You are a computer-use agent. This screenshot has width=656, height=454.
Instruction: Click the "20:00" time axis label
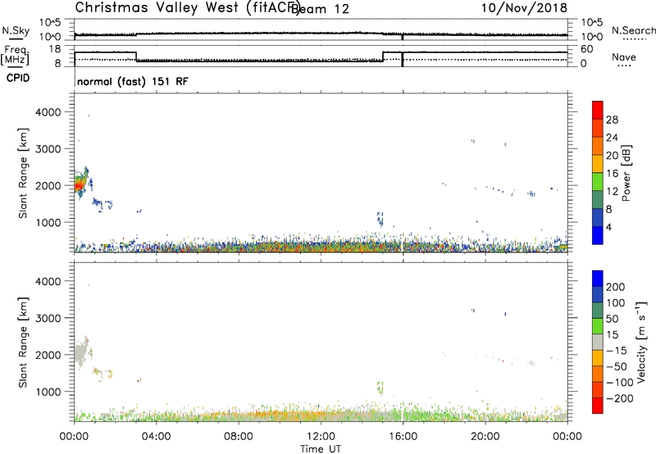coord(485,437)
